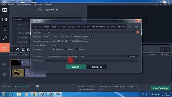Open Media Player icon in taskbar

(26, 94)
